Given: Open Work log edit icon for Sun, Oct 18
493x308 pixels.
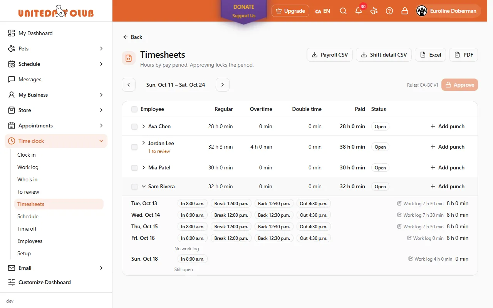Looking at the screenshot, I should click(x=411, y=259).
